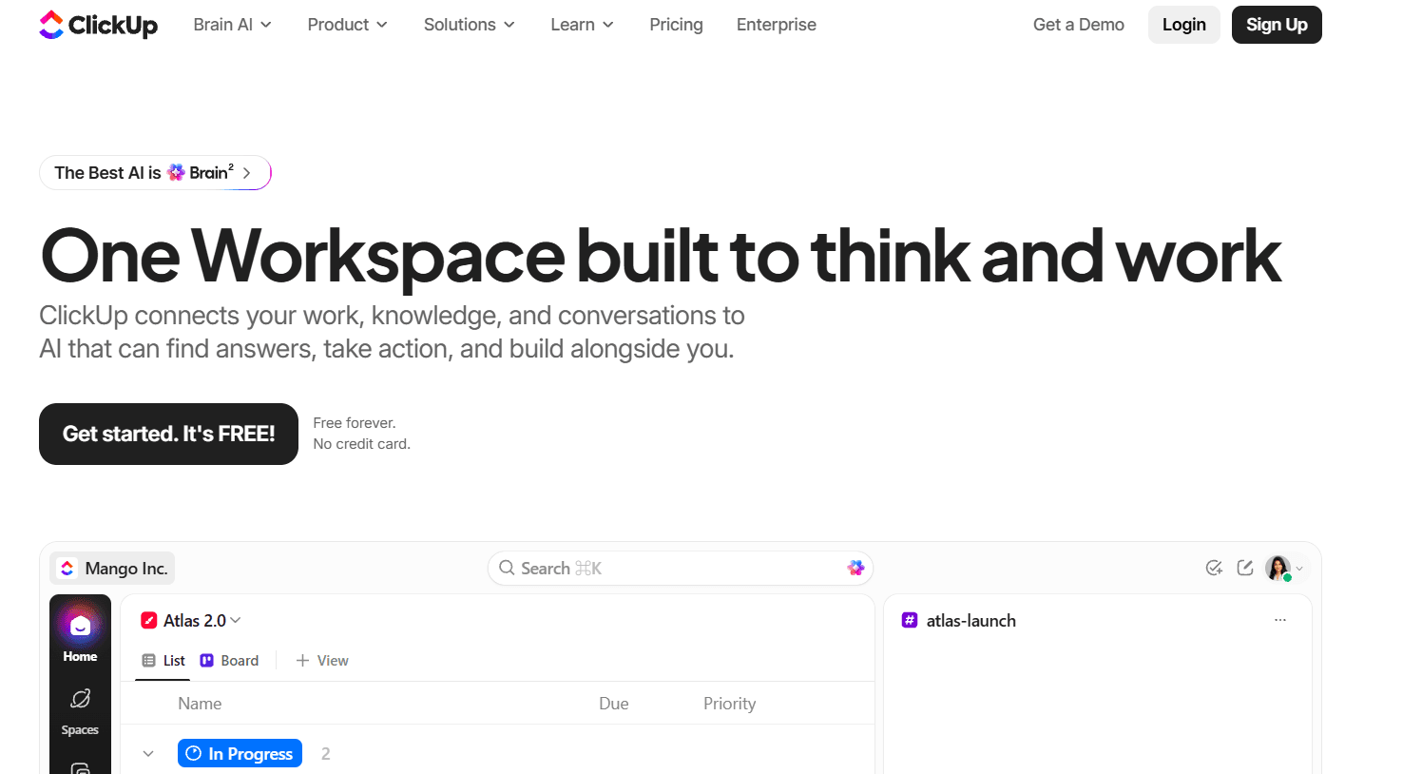This screenshot has width=1422, height=774.
Task: Click the In Progress status badge
Action: (x=240, y=753)
